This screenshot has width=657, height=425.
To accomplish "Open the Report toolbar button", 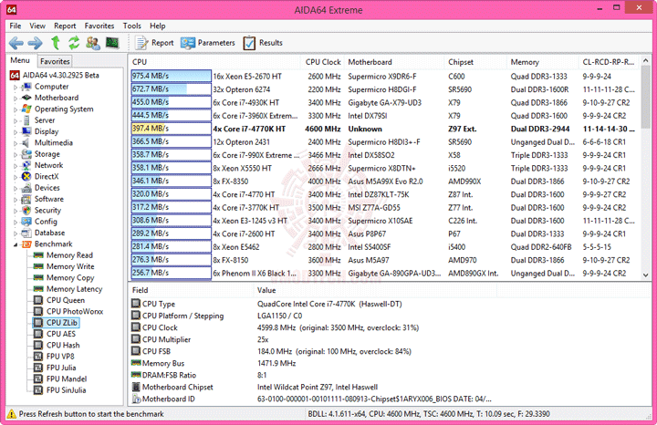I will click(x=154, y=43).
